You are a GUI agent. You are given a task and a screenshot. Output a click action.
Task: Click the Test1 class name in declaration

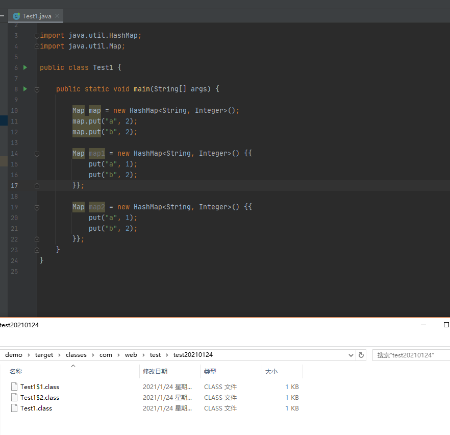pyautogui.click(x=103, y=67)
